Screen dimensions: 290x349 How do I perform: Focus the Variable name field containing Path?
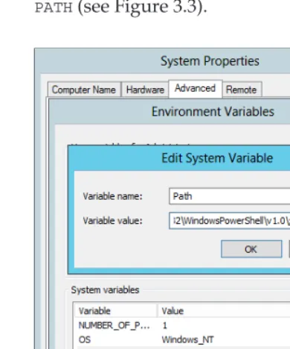pyautogui.click(x=230, y=196)
